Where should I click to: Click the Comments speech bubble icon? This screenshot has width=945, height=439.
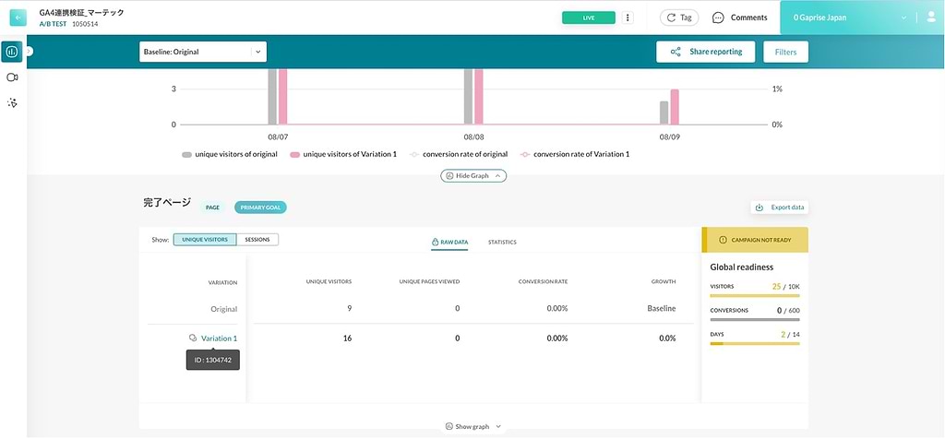(718, 18)
